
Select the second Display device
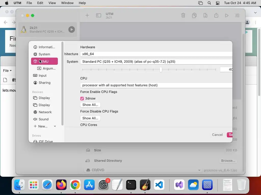point(44,105)
